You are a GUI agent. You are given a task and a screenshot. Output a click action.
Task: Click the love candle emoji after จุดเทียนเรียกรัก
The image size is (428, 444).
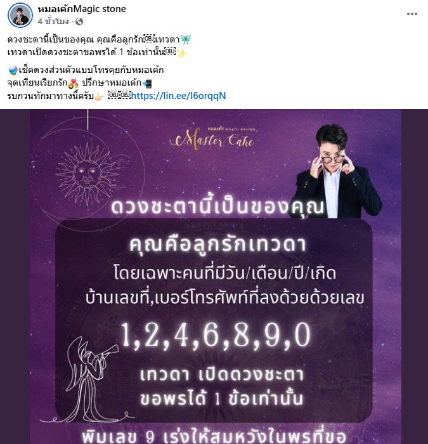click(x=74, y=83)
